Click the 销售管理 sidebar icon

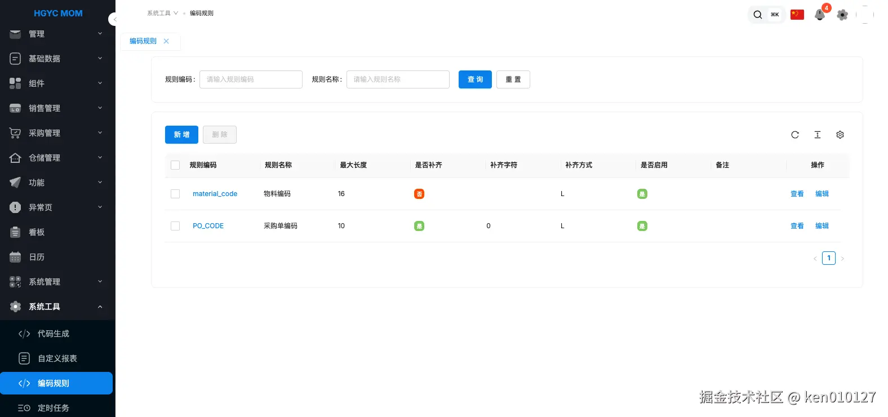point(15,108)
